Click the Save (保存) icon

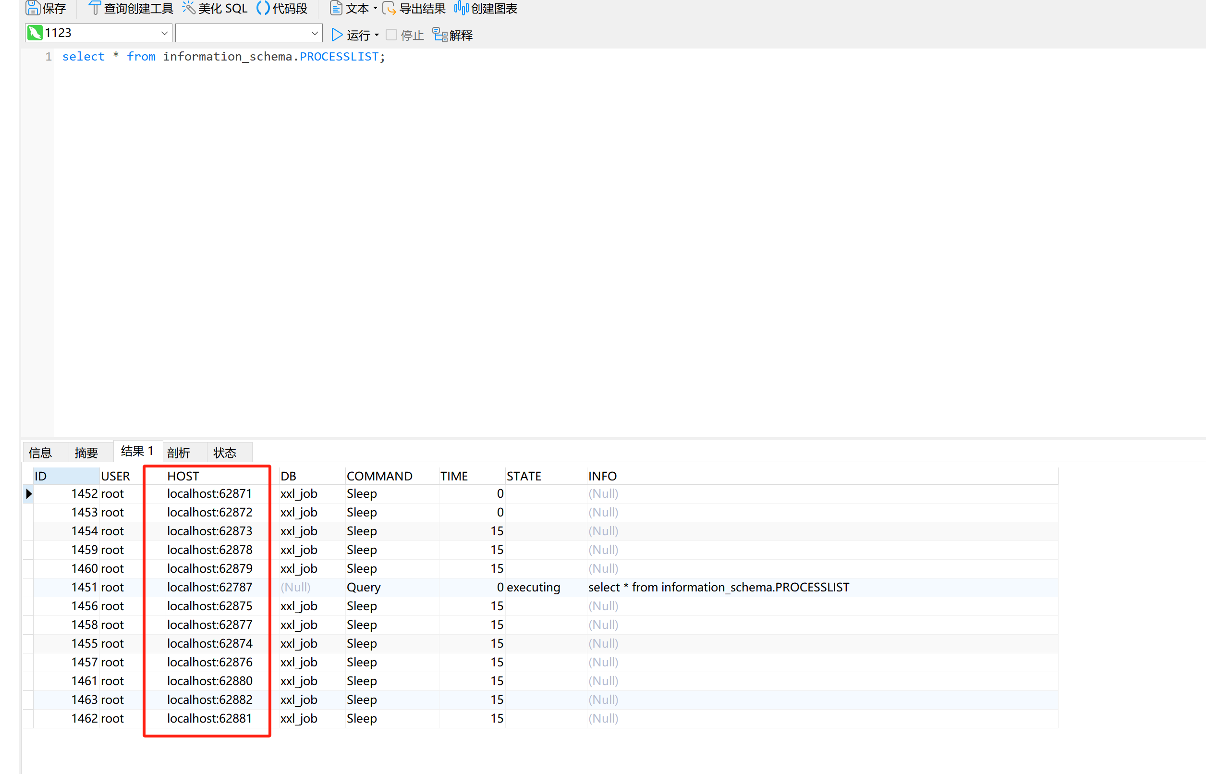pyautogui.click(x=33, y=8)
